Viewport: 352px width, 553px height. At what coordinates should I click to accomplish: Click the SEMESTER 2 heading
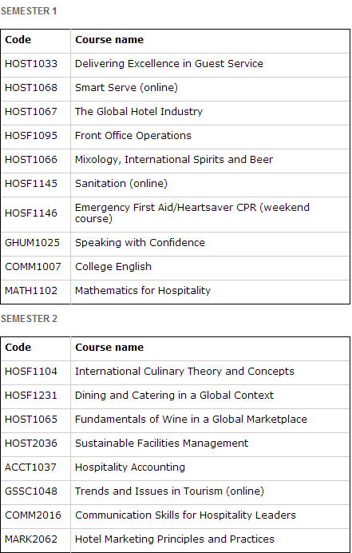(x=29, y=319)
